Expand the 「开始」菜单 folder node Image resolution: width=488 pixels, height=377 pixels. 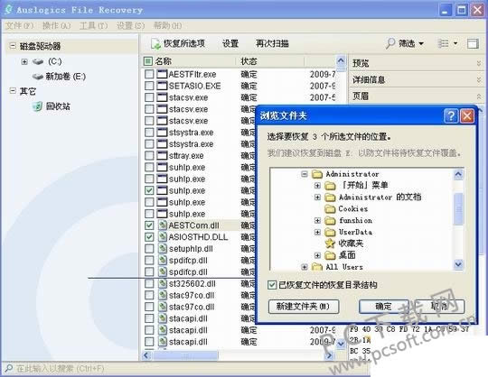coord(317,186)
